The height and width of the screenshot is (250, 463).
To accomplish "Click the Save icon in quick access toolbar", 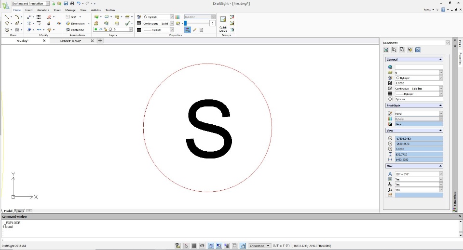I will click(66, 3).
